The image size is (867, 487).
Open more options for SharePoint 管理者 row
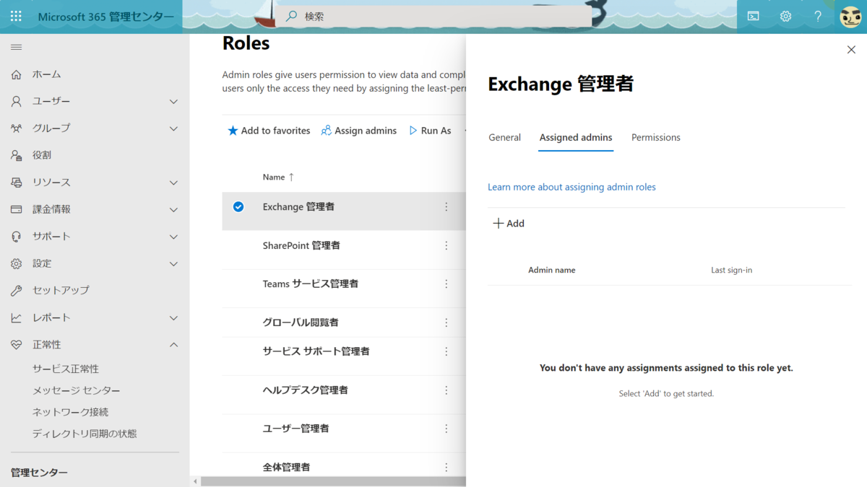pos(446,245)
